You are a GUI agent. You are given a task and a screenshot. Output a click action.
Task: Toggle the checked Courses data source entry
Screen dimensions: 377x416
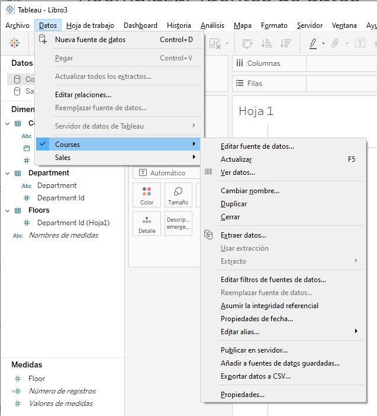tap(118, 144)
